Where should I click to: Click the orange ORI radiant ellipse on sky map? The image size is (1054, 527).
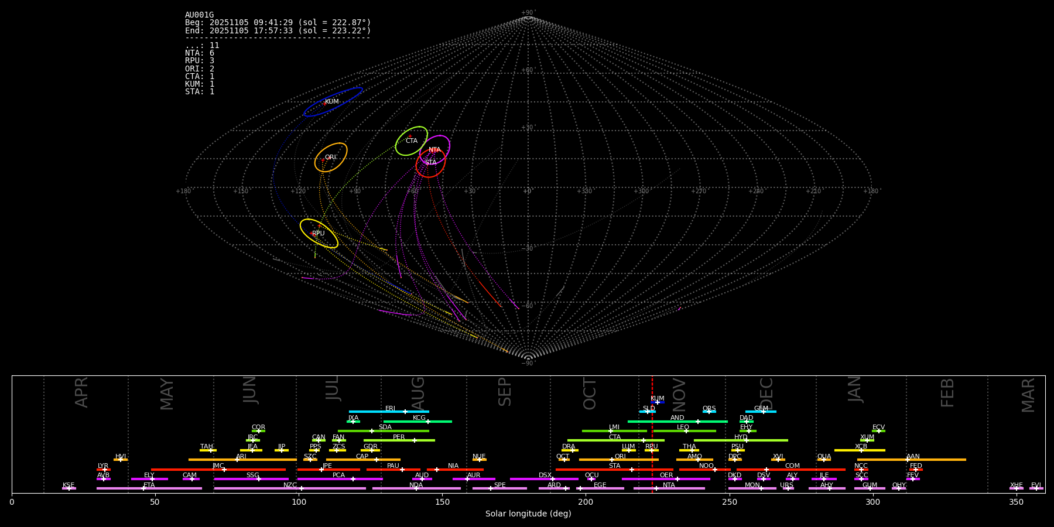coord(331,158)
